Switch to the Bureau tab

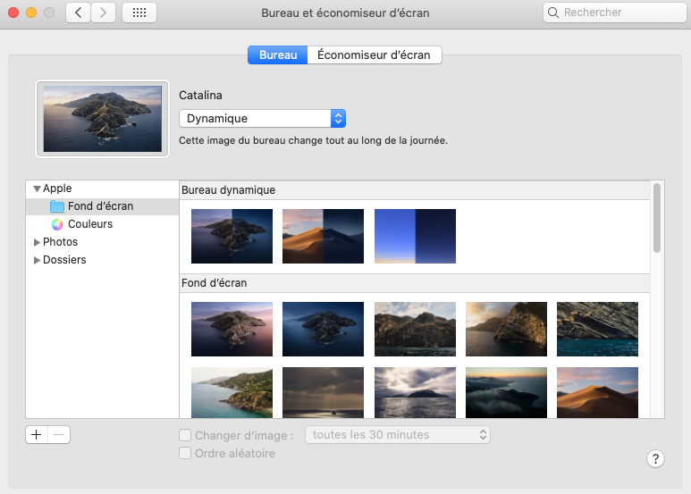278,55
